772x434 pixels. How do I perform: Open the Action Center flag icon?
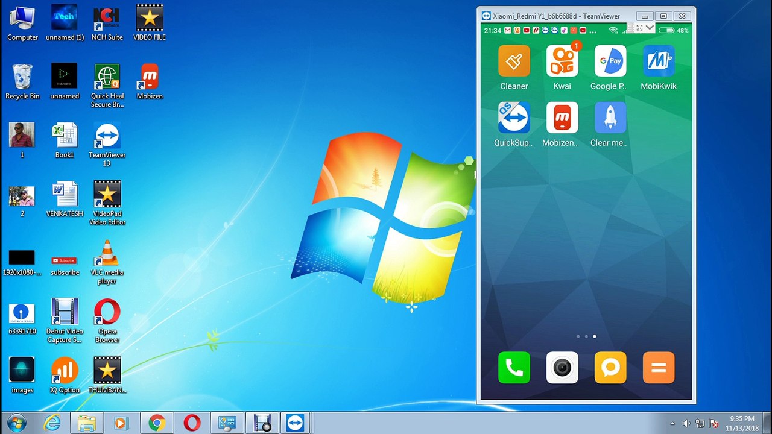(714, 423)
